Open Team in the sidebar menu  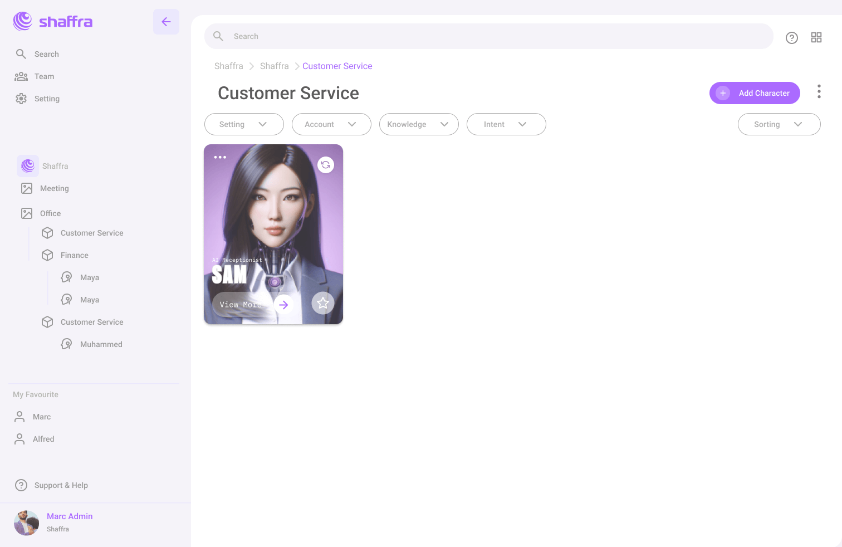coord(44,76)
